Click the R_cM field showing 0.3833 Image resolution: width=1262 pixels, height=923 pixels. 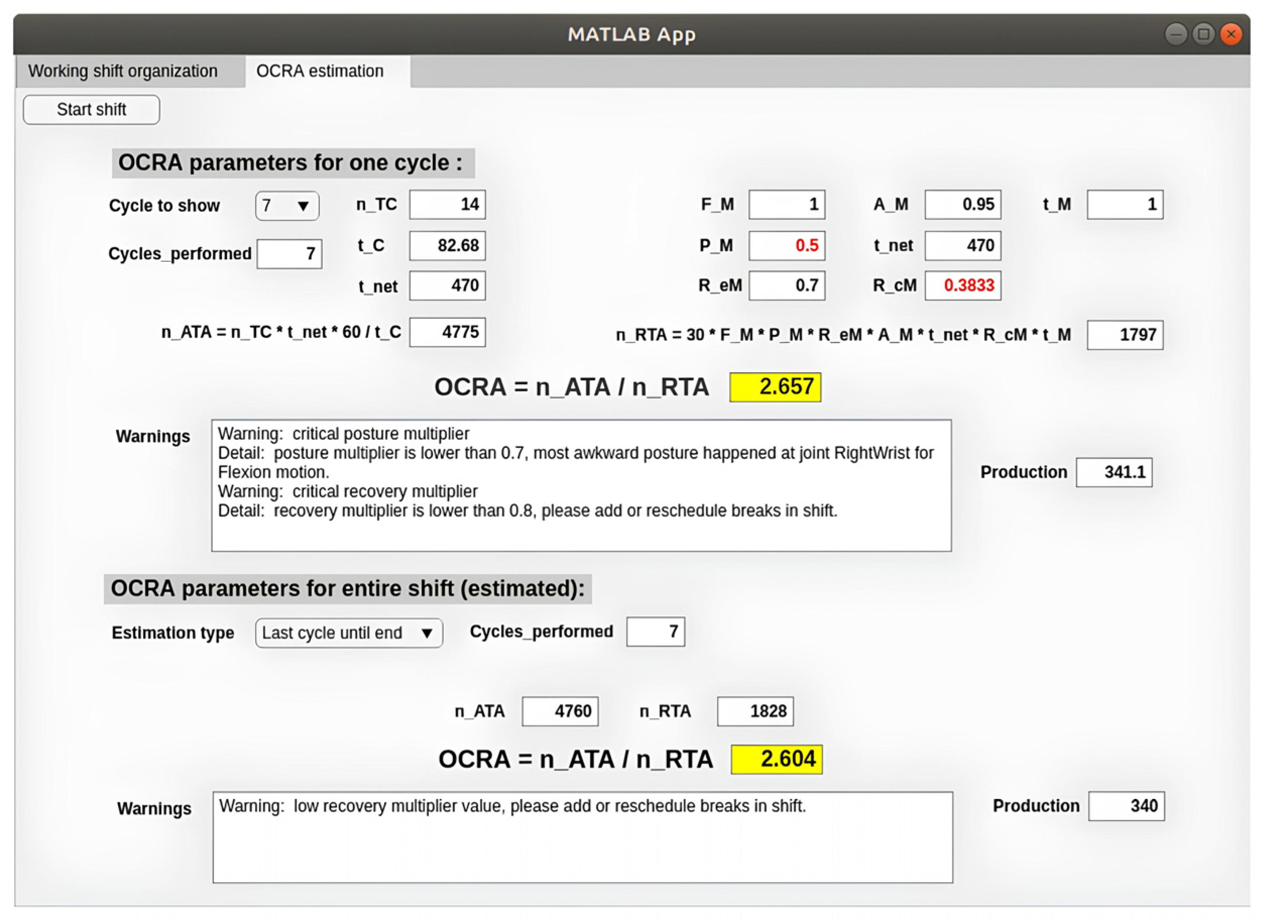tap(962, 285)
